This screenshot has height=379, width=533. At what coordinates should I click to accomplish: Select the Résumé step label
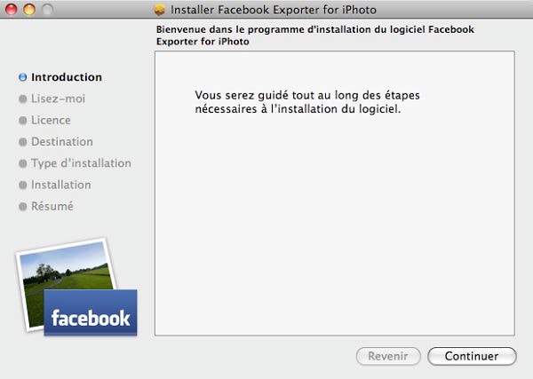click(x=52, y=206)
